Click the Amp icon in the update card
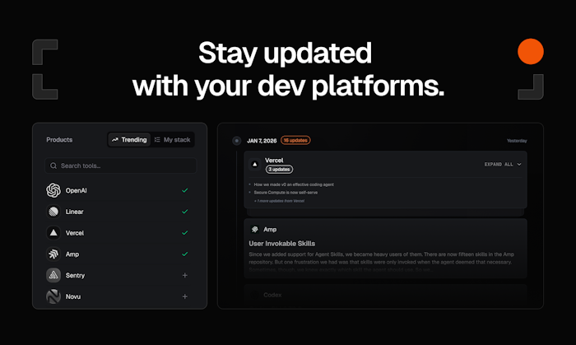Screen dimensions: 576x345 pos(254,229)
